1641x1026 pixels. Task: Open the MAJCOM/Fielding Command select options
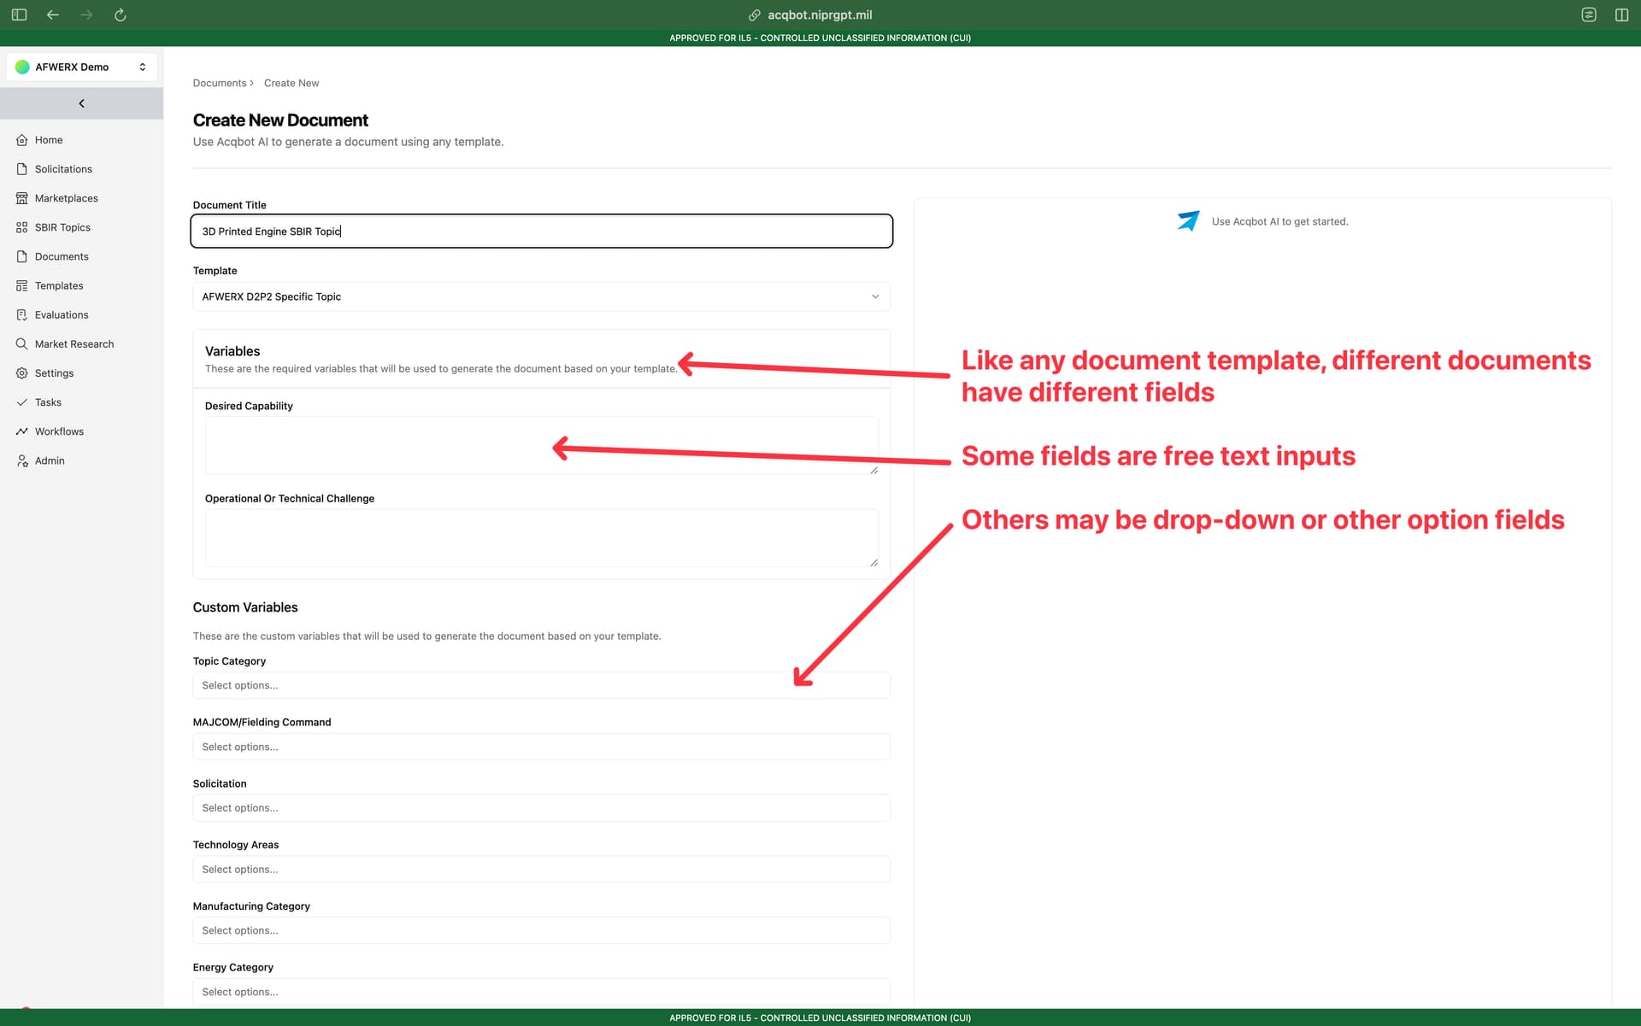pos(541,747)
